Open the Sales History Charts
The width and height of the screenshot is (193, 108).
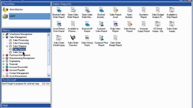[87, 41]
